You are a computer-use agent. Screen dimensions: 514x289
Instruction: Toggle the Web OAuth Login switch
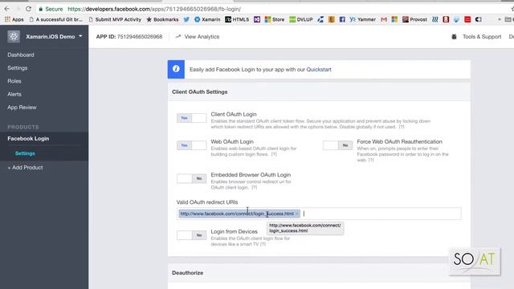(x=191, y=145)
